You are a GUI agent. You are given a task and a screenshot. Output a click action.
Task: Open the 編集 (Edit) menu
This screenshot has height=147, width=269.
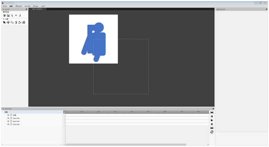[x=11, y=6]
